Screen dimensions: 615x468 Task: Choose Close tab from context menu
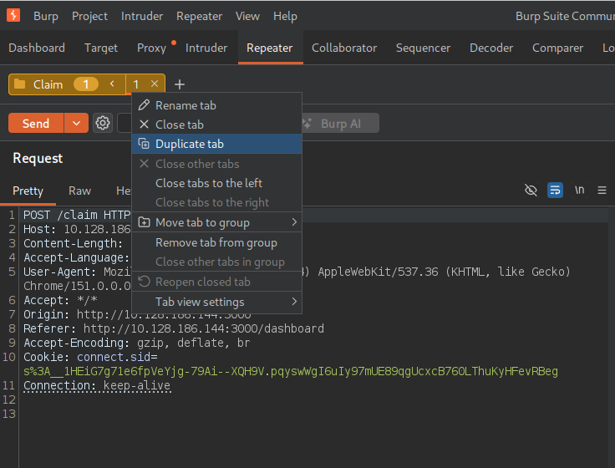(217, 125)
